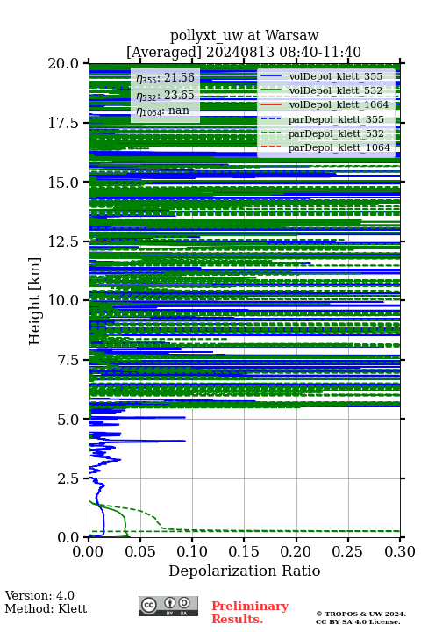Select the parDepol_klett_1064 legend entry

click(x=325, y=147)
